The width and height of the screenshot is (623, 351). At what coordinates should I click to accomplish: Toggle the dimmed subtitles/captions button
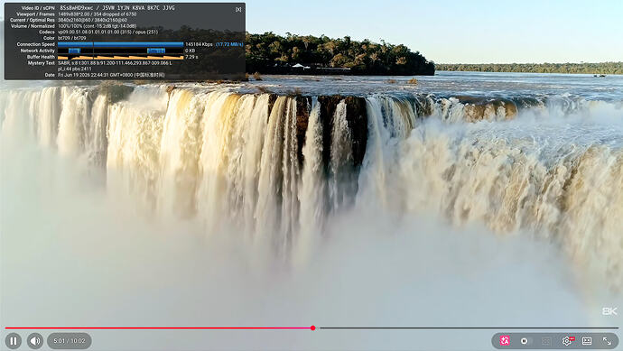coord(546,341)
